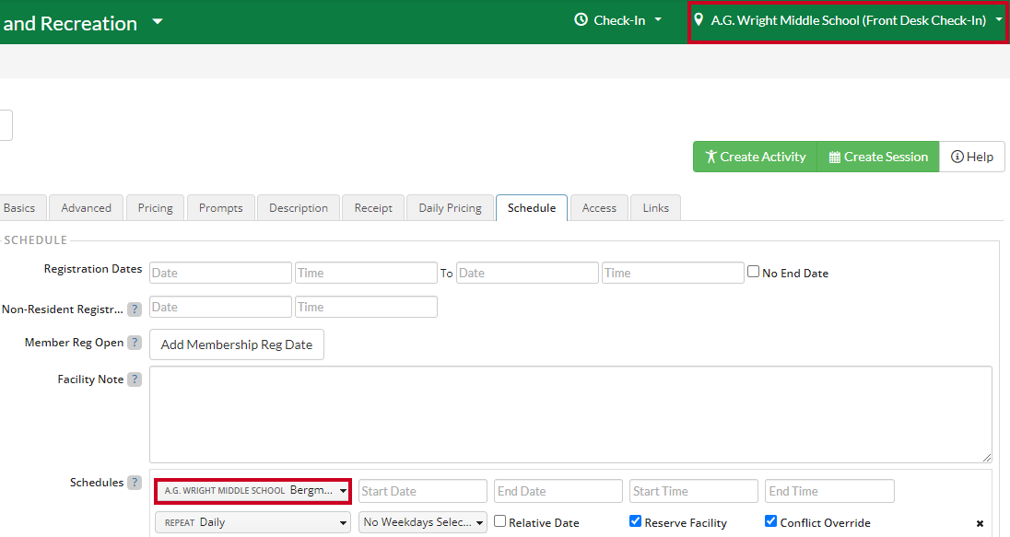The width and height of the screenshot is (1010, 537).
Task: Select the Schedule tab
Action: [x=532, y=208]
